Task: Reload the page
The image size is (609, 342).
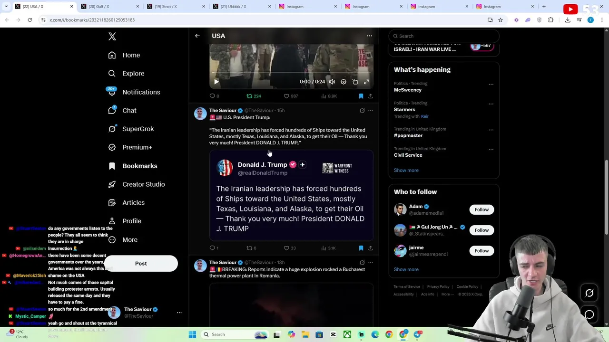Action: click(29, 20)
